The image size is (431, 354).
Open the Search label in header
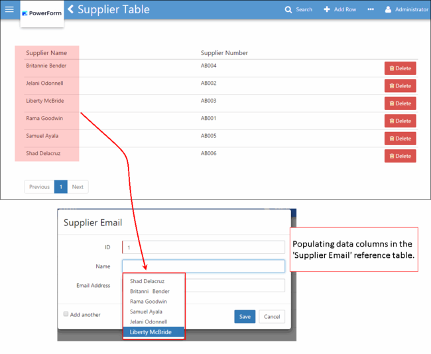coord(304,9)
